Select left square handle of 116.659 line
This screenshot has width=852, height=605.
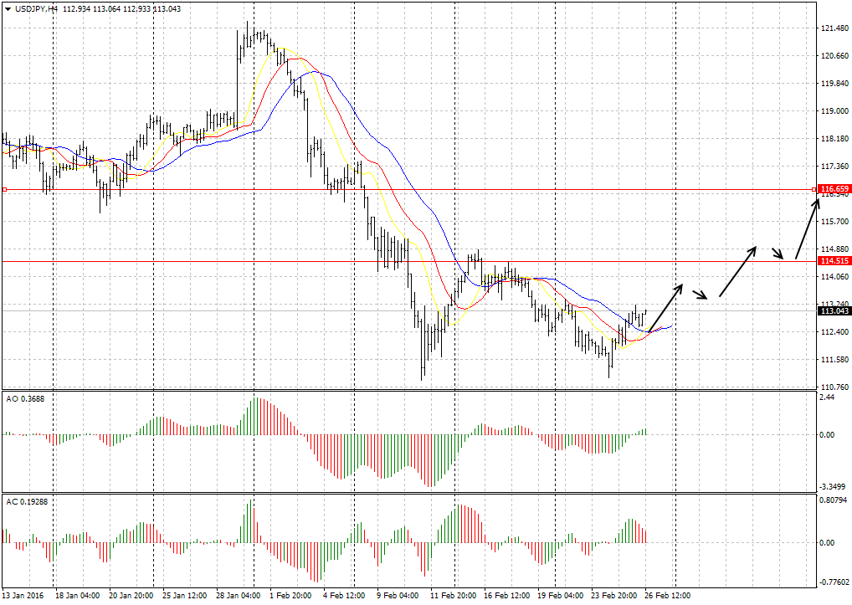pyautogui.click(x=4, y=190)
